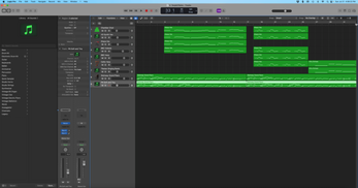Click the green triangle icon of the first track
358x188 pixels.
coord(97,29)
